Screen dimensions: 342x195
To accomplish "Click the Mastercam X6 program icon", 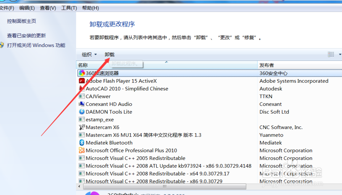I will 82,127.
